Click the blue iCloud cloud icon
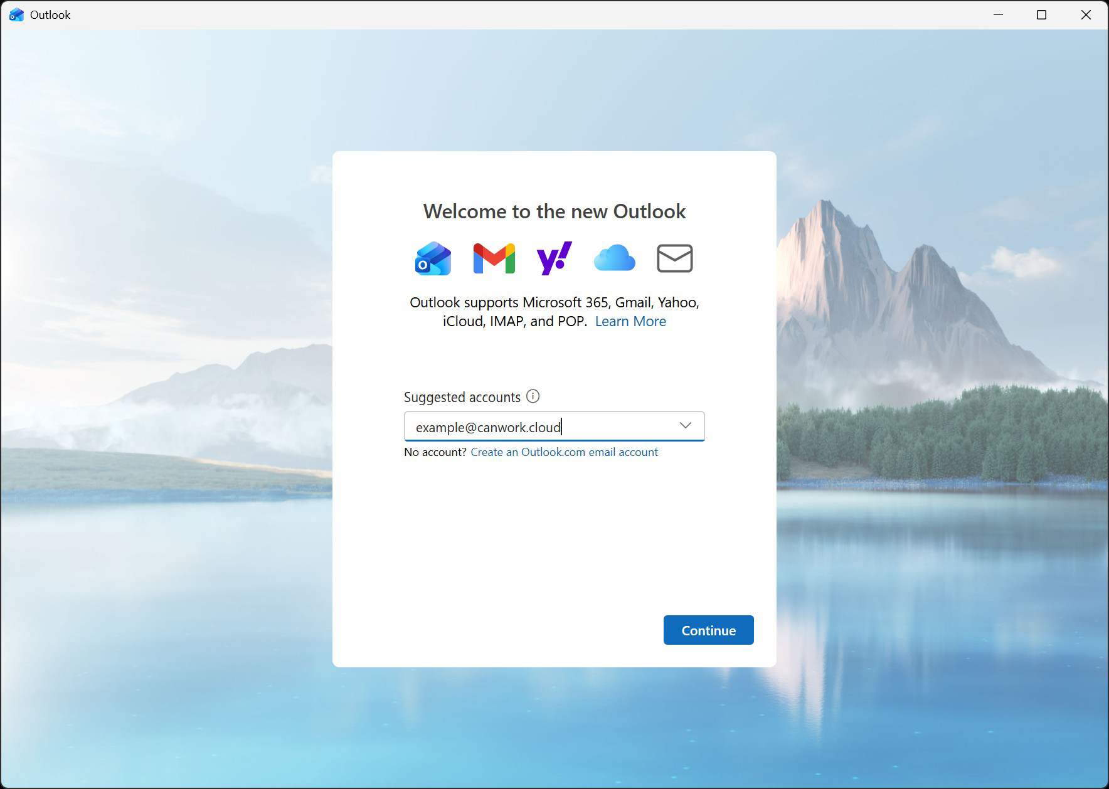 614,258
